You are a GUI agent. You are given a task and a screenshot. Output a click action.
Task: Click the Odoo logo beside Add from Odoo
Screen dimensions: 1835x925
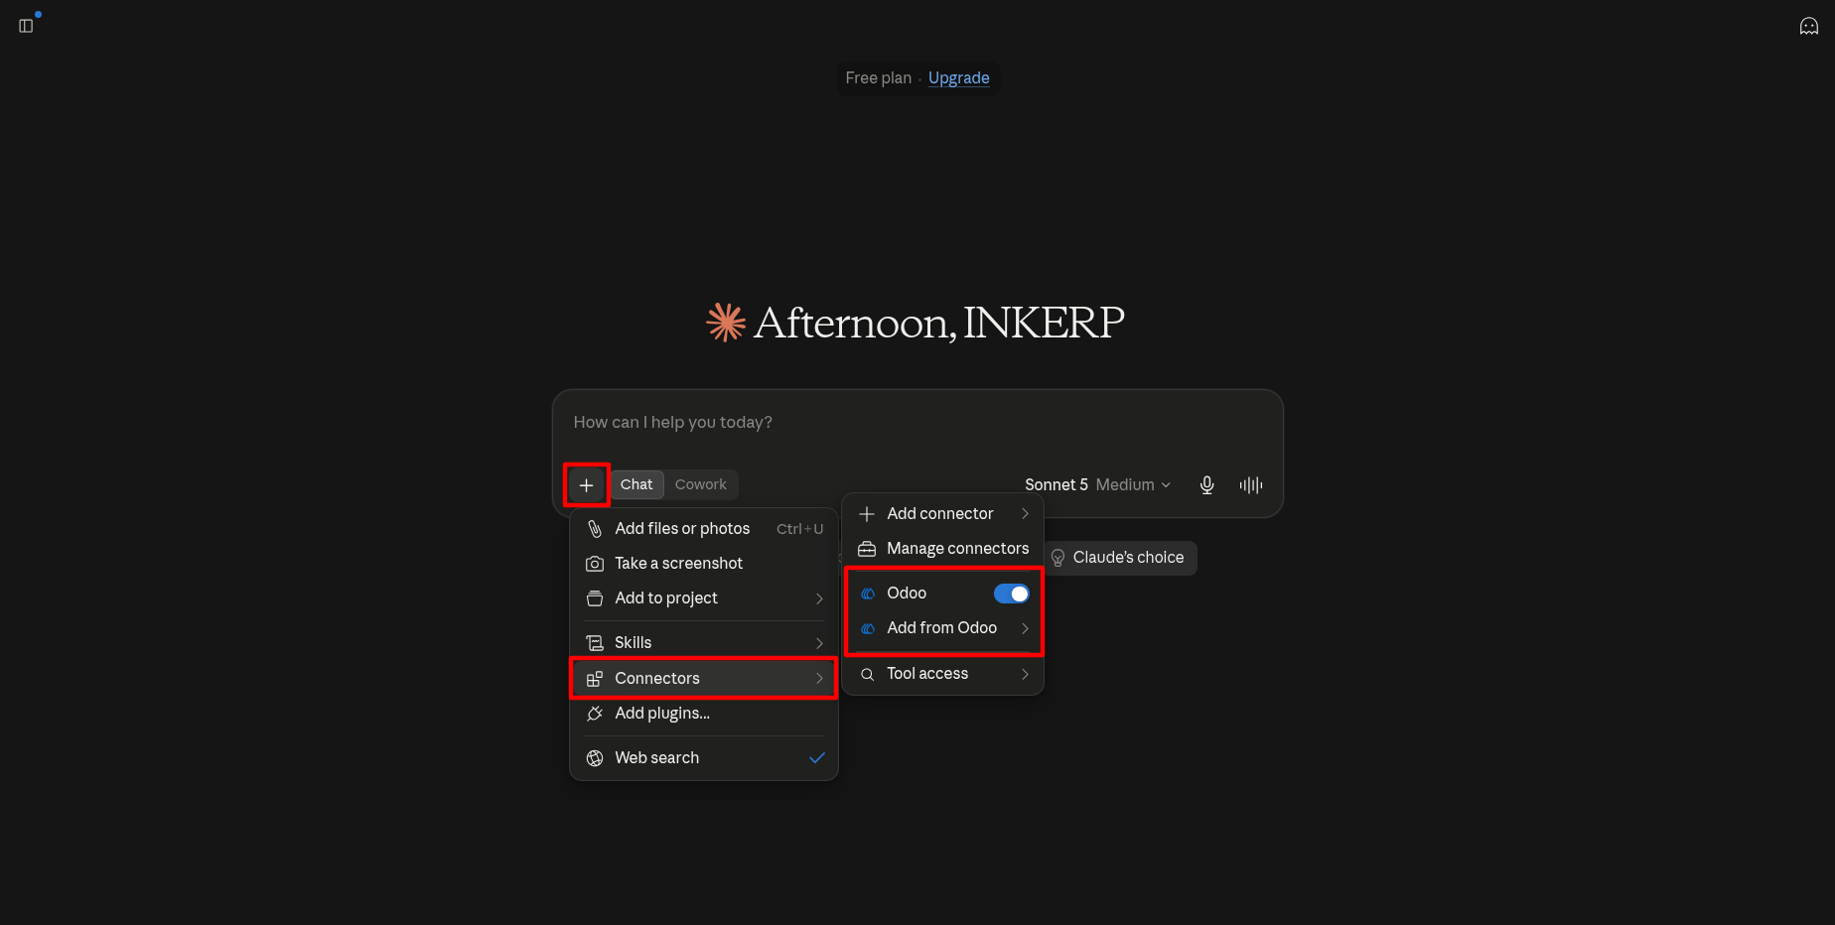868,628
